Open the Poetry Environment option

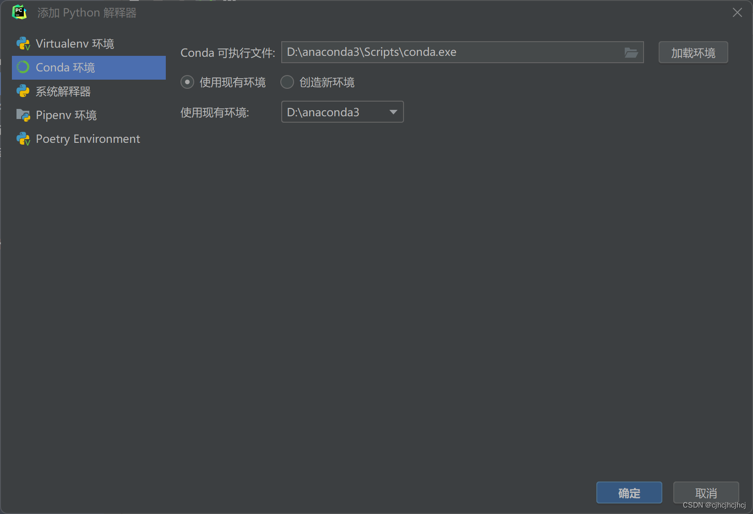[89, 139]
